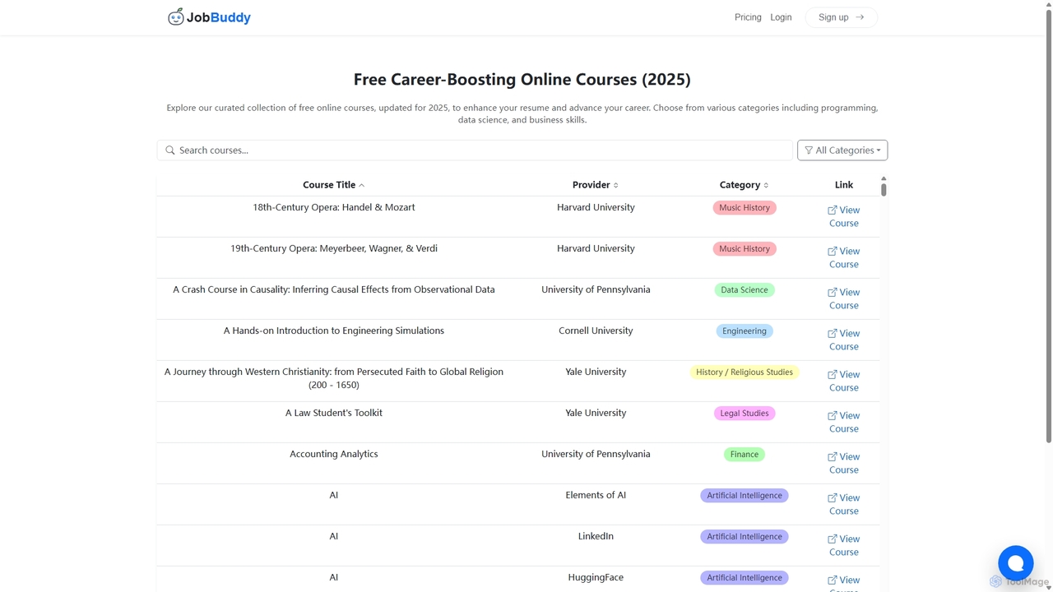Viewport: 1053px width, 592px height.
Task: View Course link for Engineering Simulations
Action: coord(843,340)
